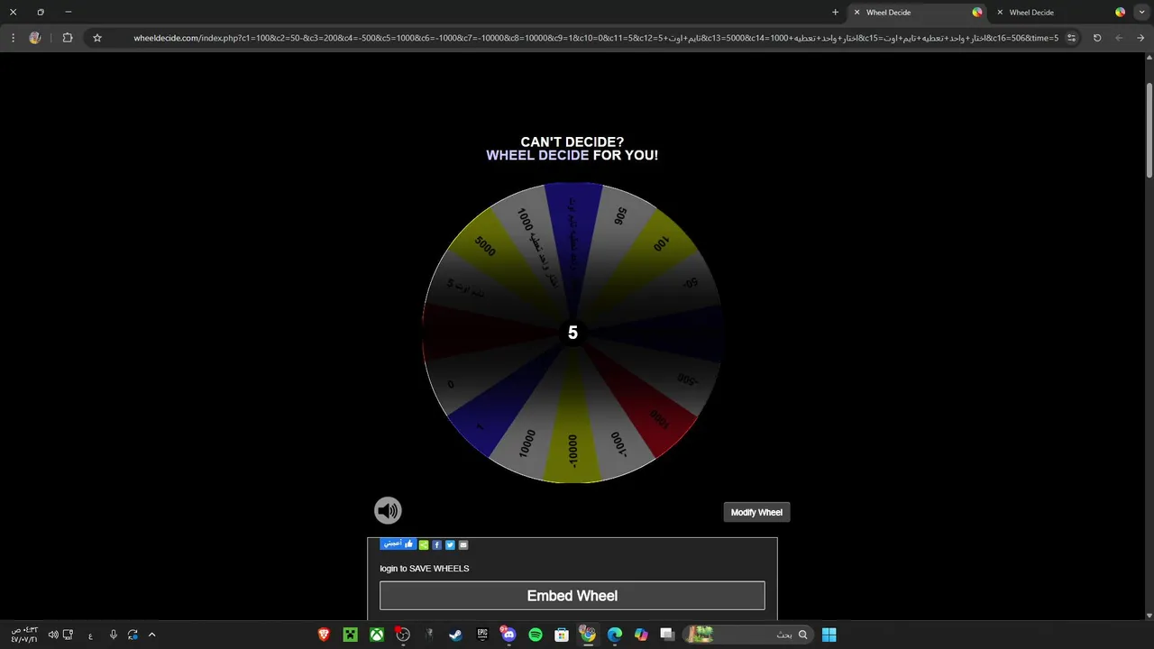Viewport: 1154px width, 649px height.
Task: Open Epic Games Launcher from the taskbar
Action: (482, 635)
